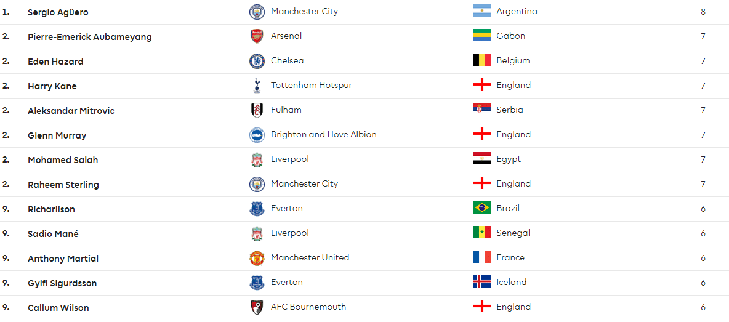Click the Argentina flag icon
Screen dimensions: 729x322
click(482, 11)
